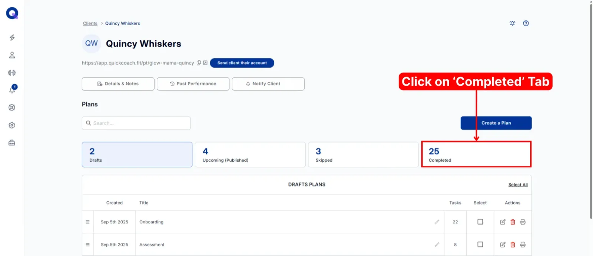Open the lightning bolt sidebar icon
This screenshot has width=593, height=256.
click(x=12, y=37)
